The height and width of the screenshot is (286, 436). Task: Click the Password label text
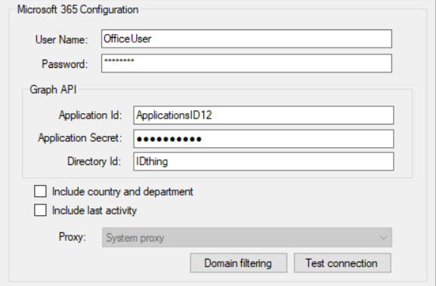[65, 64]
